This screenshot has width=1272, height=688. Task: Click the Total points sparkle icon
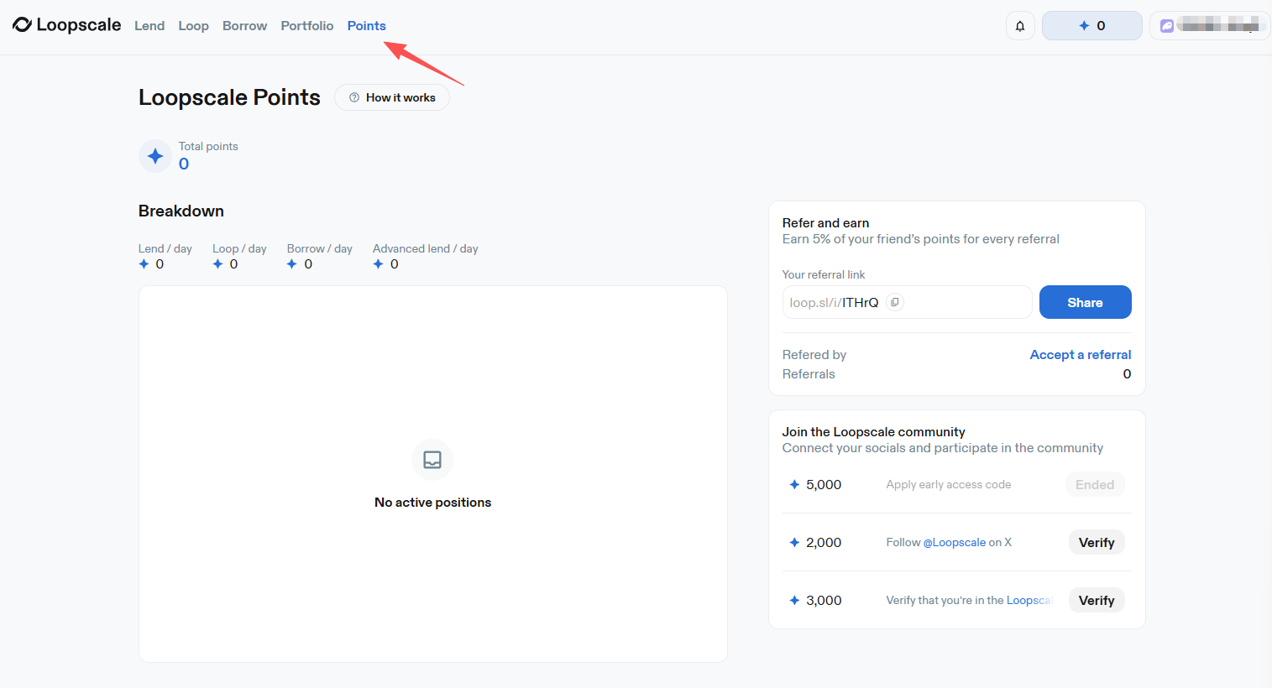click(155, 155)
